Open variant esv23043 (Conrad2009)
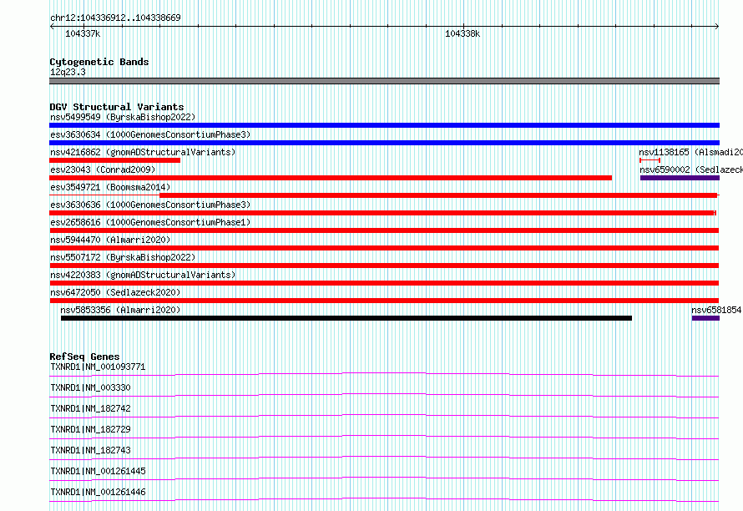The height and width of the screenshot is (511, 743). click(x=103, y=169)
